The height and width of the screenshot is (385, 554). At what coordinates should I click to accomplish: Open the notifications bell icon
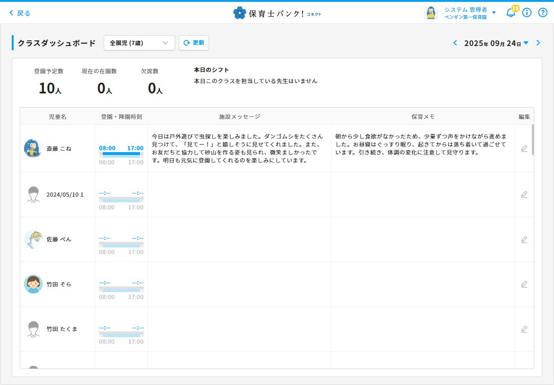click(x=510, y=13)
